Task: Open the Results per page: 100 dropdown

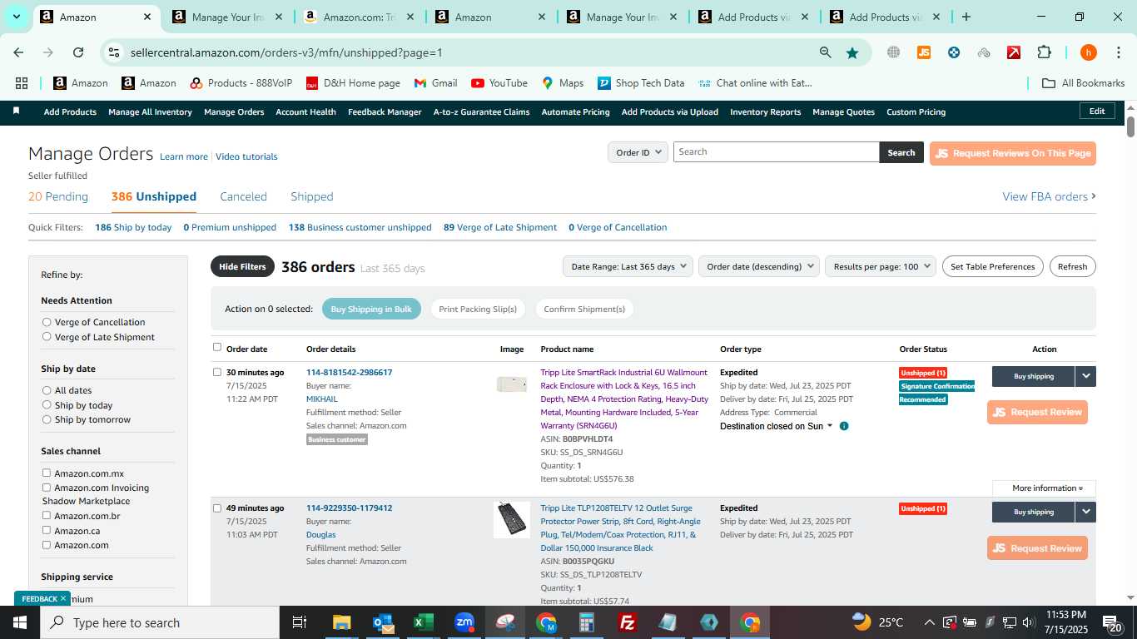Action: (x=881, y=267)
